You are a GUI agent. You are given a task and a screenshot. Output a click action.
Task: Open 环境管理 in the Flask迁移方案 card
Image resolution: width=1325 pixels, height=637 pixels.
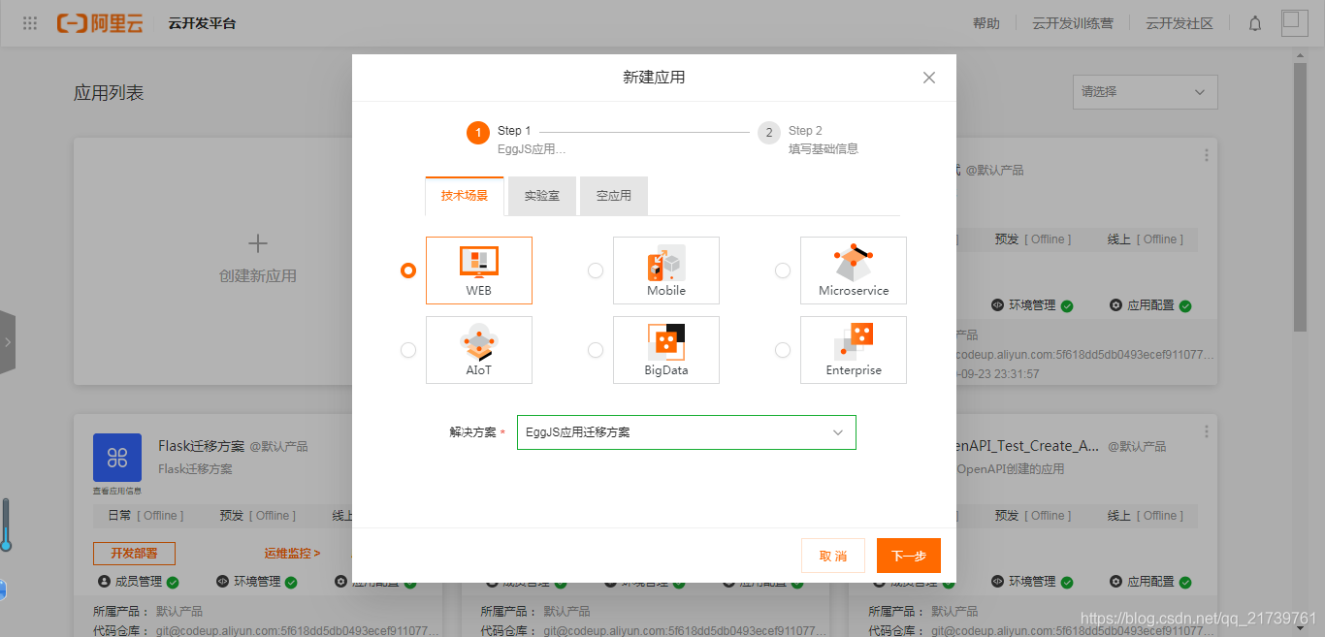(x=258, y=582)
